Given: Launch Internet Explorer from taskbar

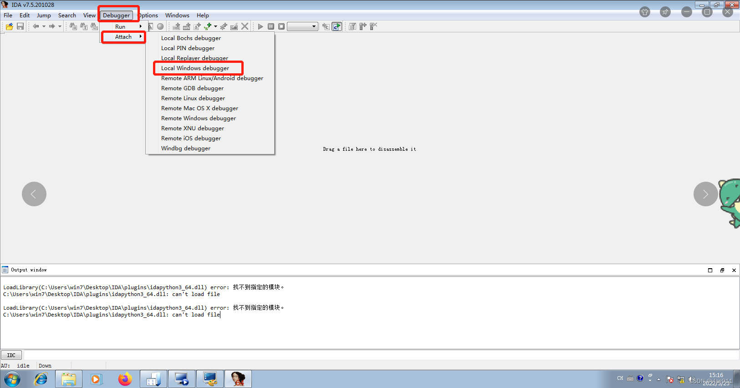Looking at the screenshot, I should pyautogui.click(x=41, y=379).
